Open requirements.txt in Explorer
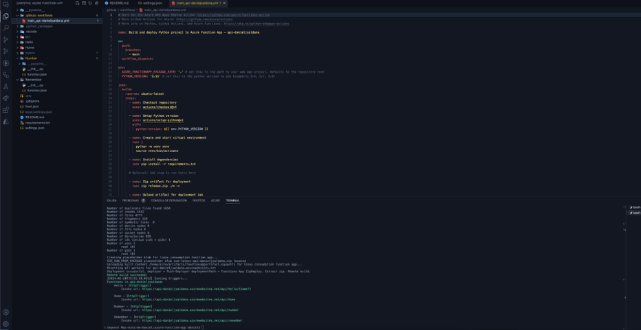Screen dimensions: 641x330 click(57, 122)
